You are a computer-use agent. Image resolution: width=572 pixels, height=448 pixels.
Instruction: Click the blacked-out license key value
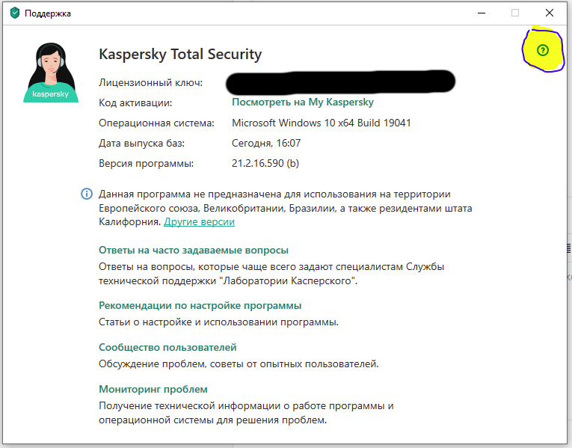(341, 82)
